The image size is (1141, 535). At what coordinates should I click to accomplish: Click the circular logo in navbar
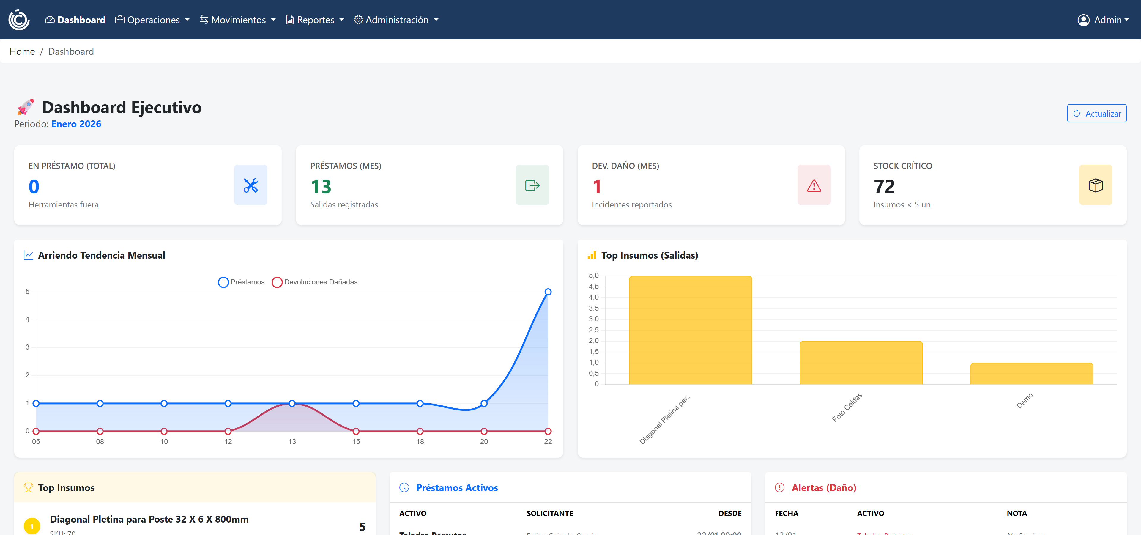coord(19,20)
